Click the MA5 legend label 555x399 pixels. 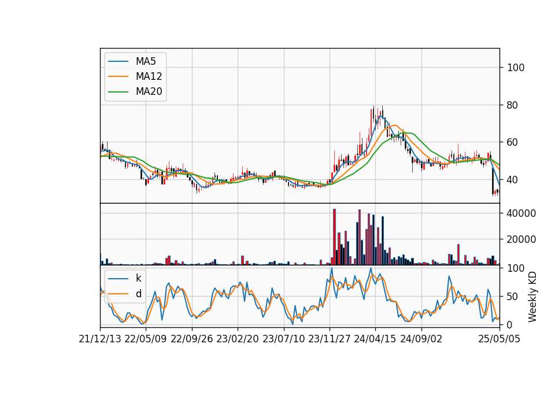146,61
